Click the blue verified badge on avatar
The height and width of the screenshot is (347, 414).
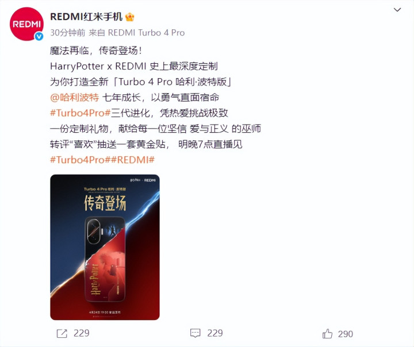(x=39, y=36)
